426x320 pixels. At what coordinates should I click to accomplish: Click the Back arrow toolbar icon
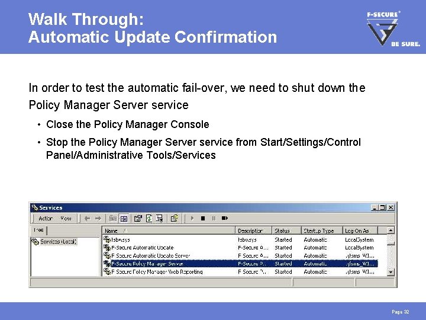coord(87,218)
